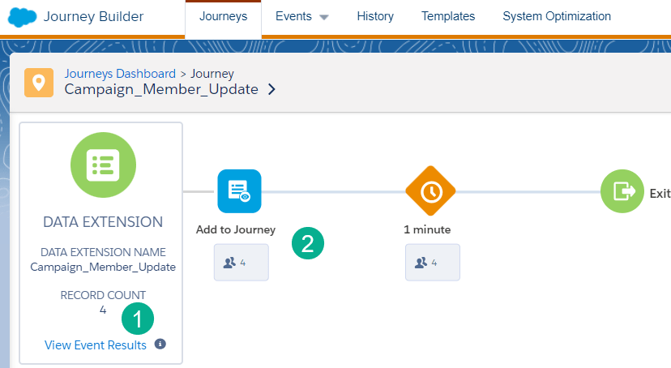Click the info icon beside View Event Results
Screen dimensions: 671x368
(160, 344)
